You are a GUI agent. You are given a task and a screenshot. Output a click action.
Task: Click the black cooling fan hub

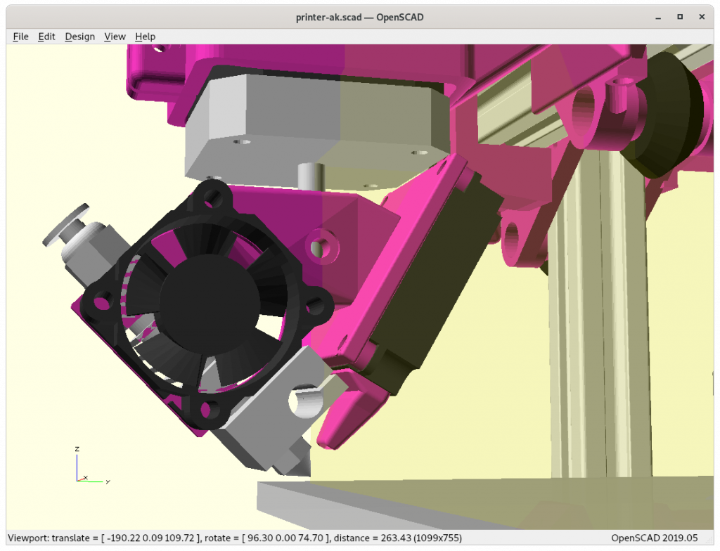pos(209,304)
